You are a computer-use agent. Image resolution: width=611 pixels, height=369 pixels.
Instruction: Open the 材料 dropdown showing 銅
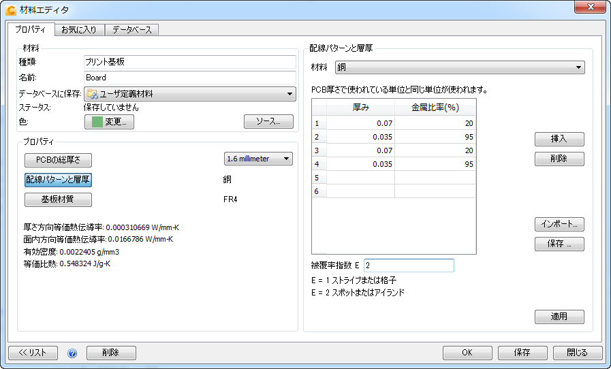460,67
